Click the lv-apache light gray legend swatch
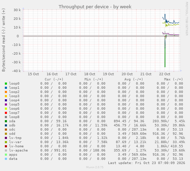 pyautogui.click(x=6, y=150)
